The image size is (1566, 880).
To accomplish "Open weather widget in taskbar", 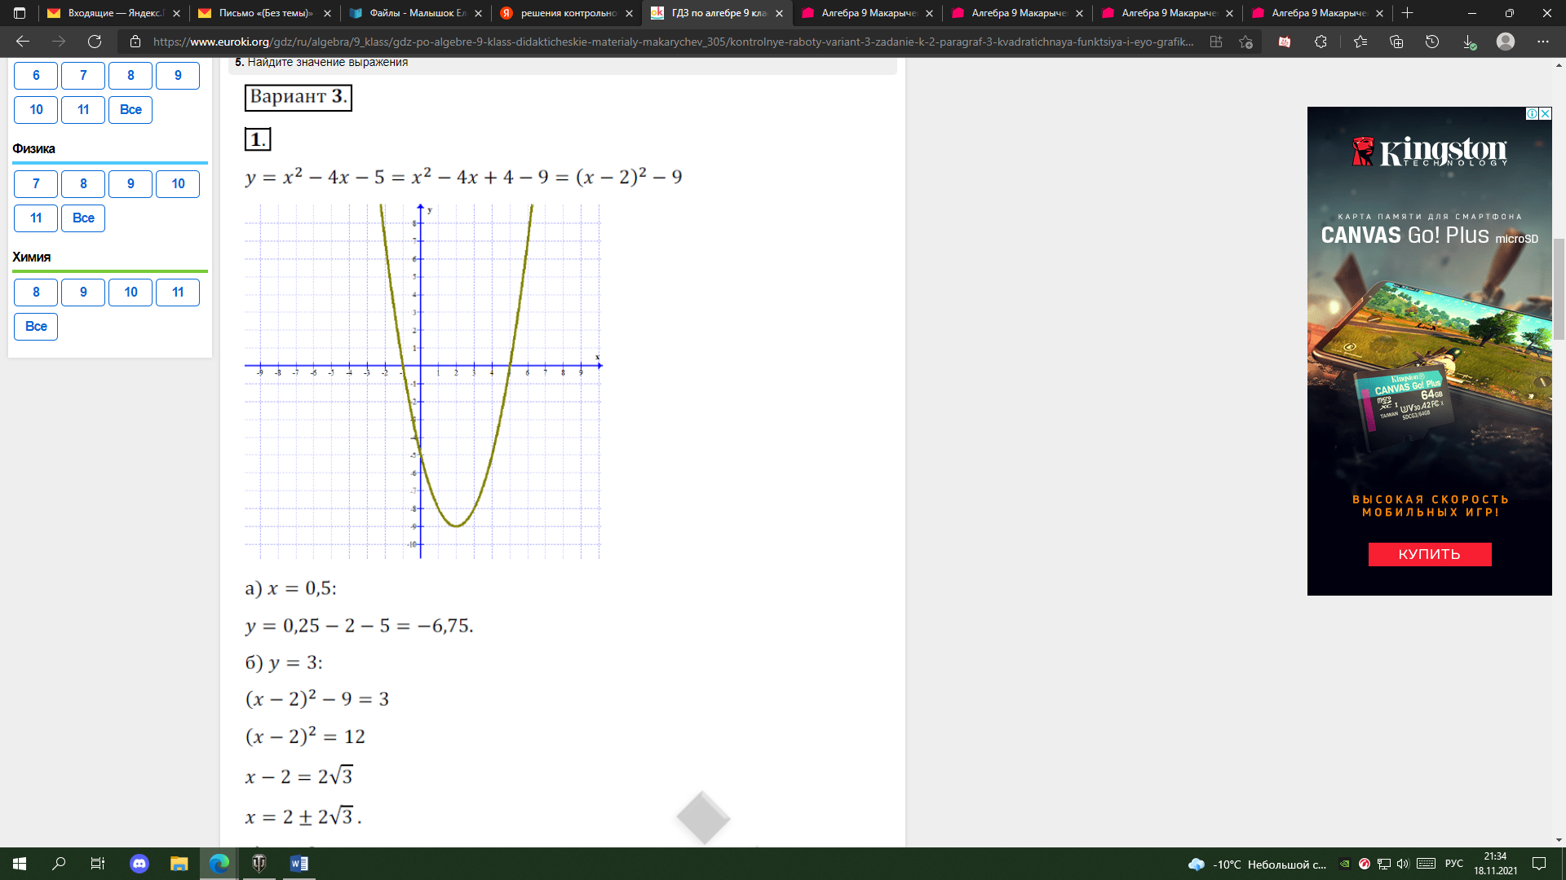I will point(1257,864).
